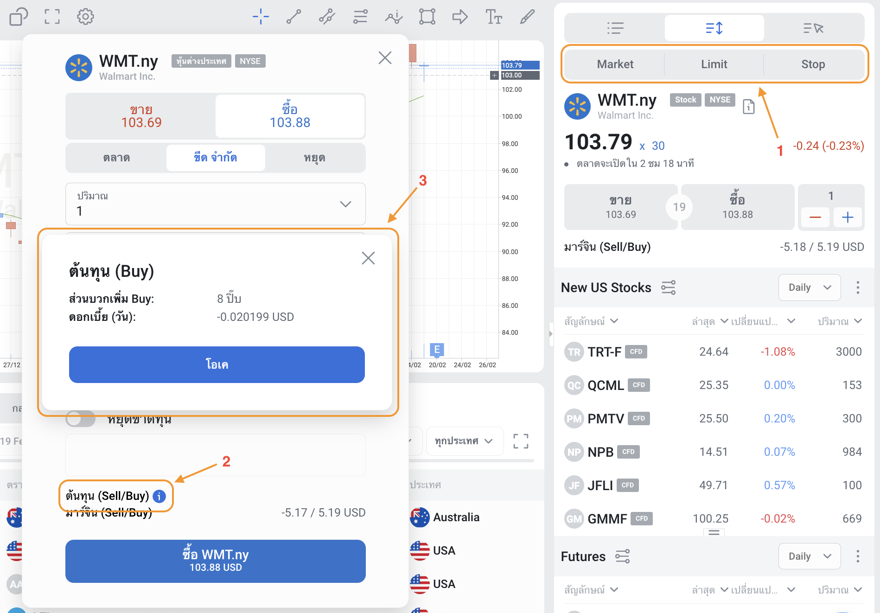Viewport: 880px width, 613px height.
Task: Enter fullscreen chart mode icon
Action: pos(52,17)
